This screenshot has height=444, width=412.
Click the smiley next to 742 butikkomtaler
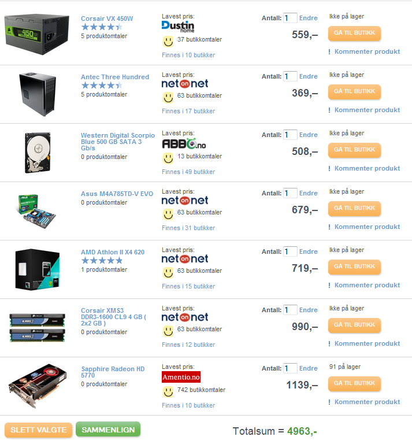click(x=168, y=392)
